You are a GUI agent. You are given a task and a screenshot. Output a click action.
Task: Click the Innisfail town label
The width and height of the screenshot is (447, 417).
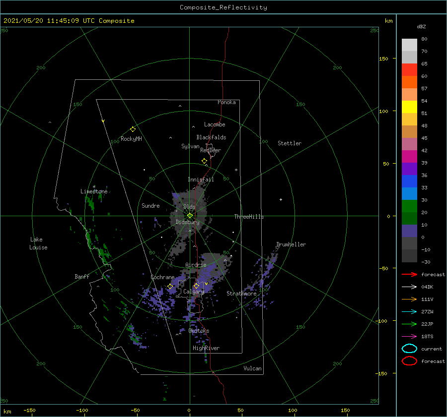(x=201, y=179)
